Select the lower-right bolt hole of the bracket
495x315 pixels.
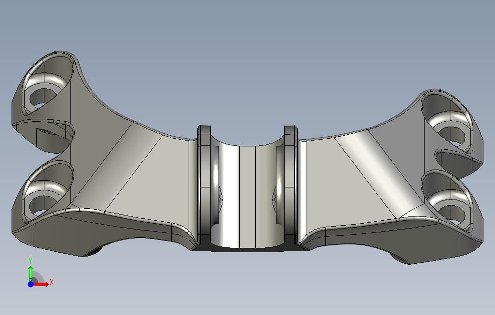coord(453,214)
